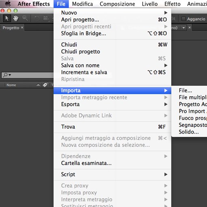Select Segnaposto in Importa submenu
The width and height of the screenshot is (207, 207).
[x=189, y=125]
